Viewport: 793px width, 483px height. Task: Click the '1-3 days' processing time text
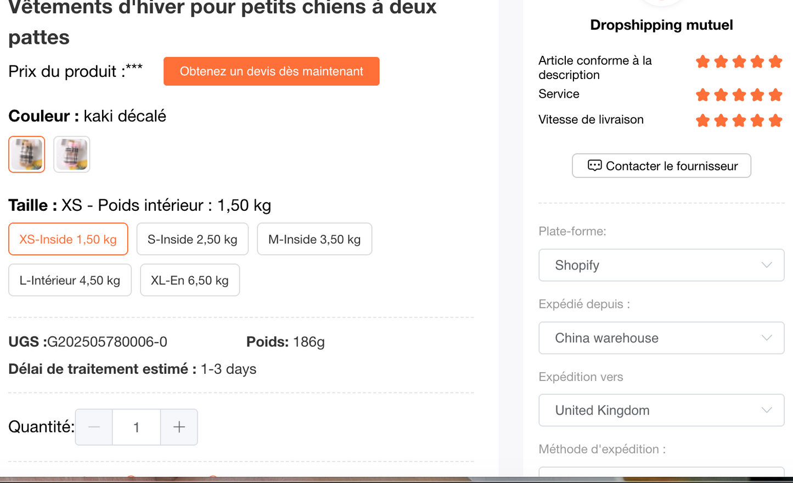tap(228, 369)
